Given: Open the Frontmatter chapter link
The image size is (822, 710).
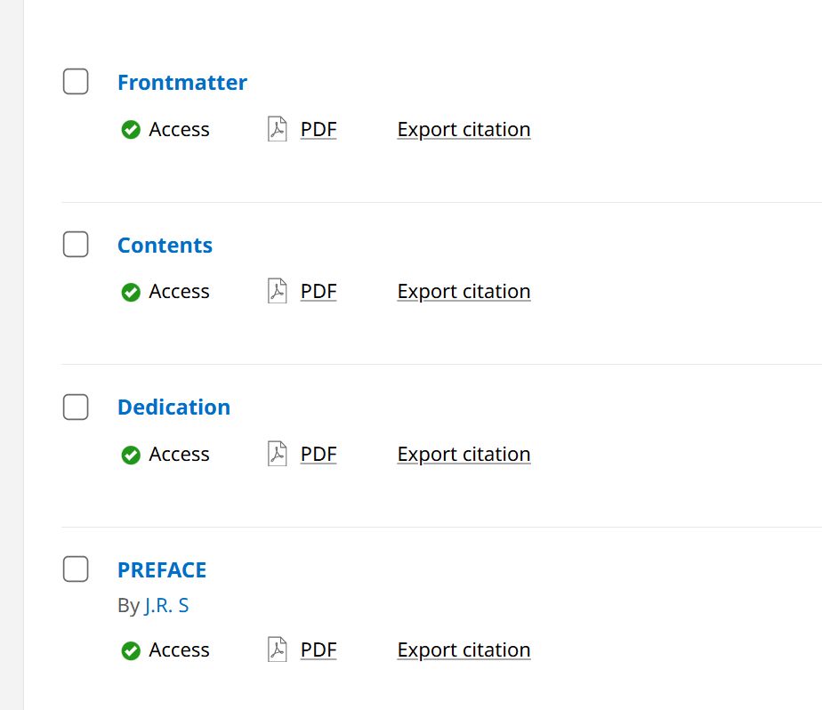Looking at the screenshot, I should click(181, 83).
